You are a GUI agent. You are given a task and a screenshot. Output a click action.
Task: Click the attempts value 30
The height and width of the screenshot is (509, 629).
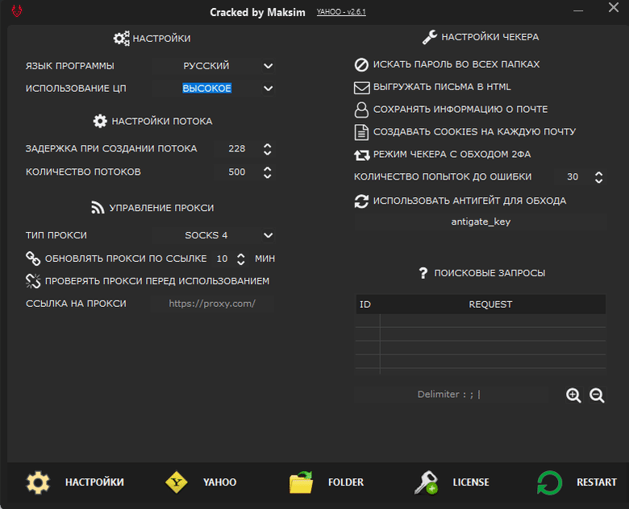[x=573, y=176]
